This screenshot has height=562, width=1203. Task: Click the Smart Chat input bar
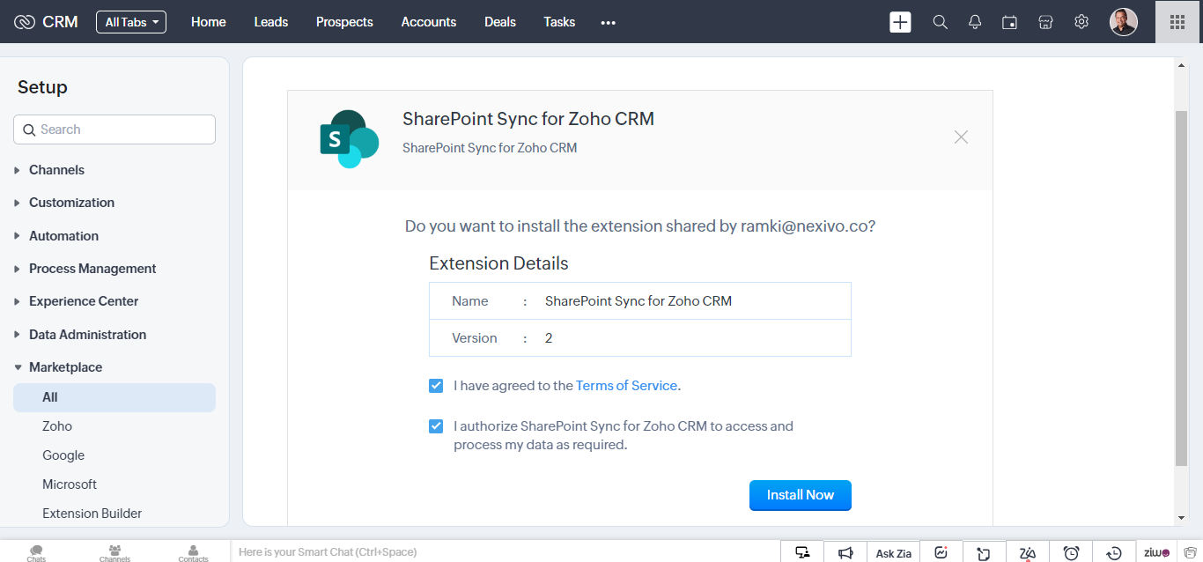506,552
